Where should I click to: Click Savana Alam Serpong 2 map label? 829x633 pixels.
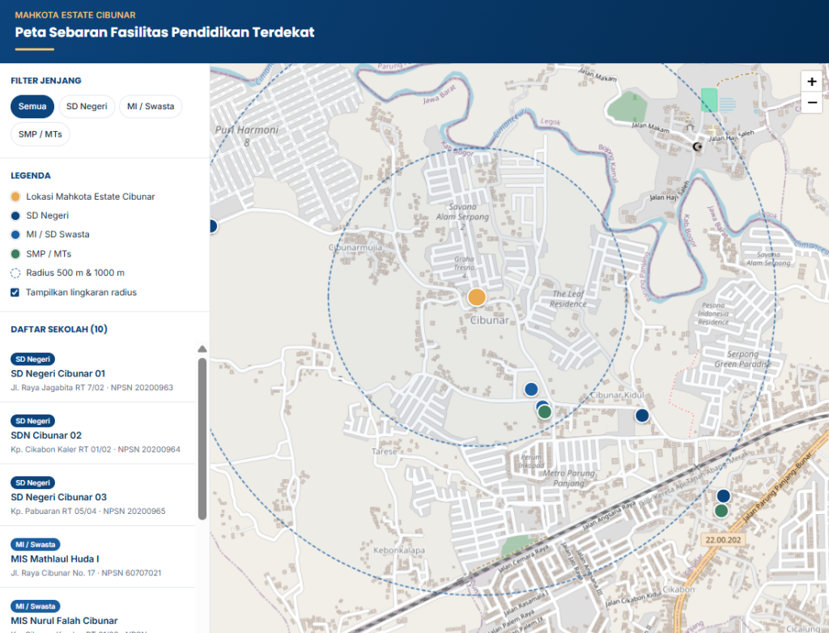pos(462,217)
